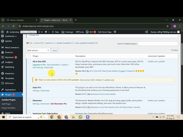Click the WordPress logo in admin bar

pos(3,32)
